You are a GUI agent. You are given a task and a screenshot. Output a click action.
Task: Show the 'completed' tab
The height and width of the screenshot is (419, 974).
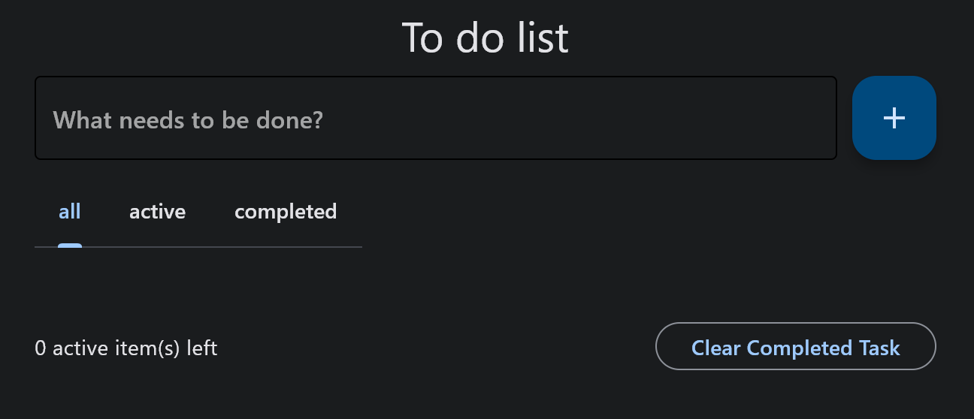pos(286,212)
